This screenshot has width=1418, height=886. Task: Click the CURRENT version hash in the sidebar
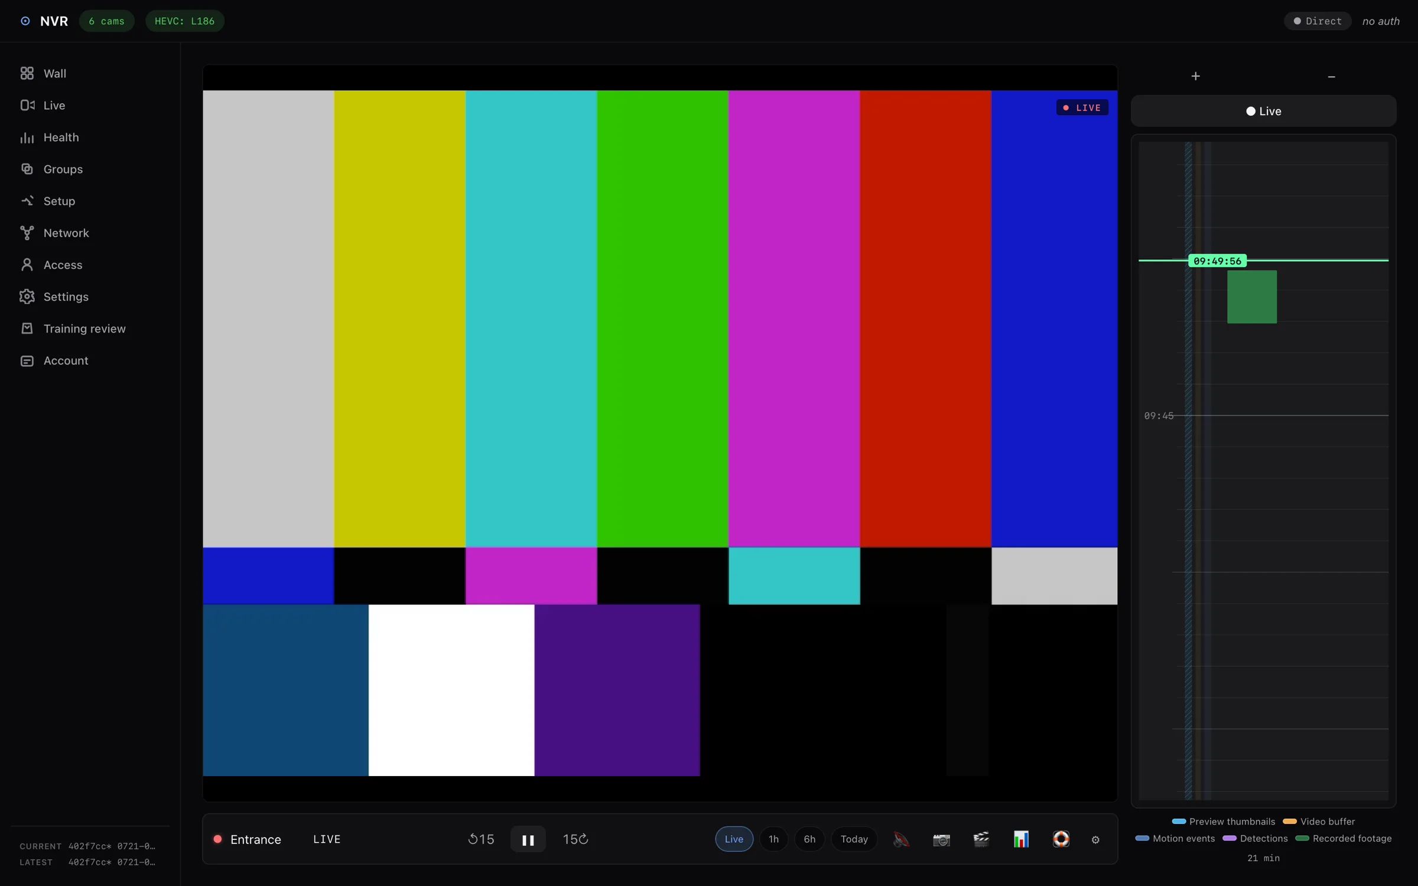[112, 846]
